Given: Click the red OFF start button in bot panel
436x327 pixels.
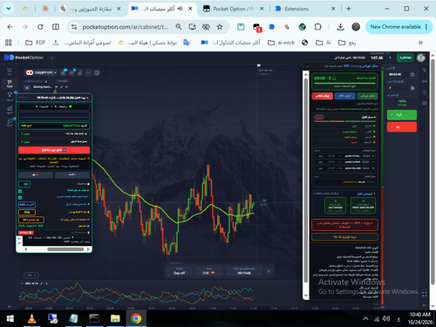Looking at the screenshot, I should 54,150.
